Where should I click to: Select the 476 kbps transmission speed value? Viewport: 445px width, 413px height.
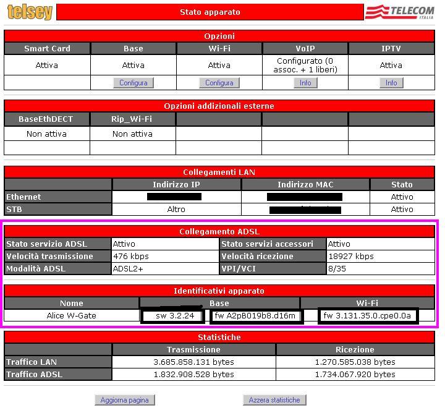coord(131,257)
